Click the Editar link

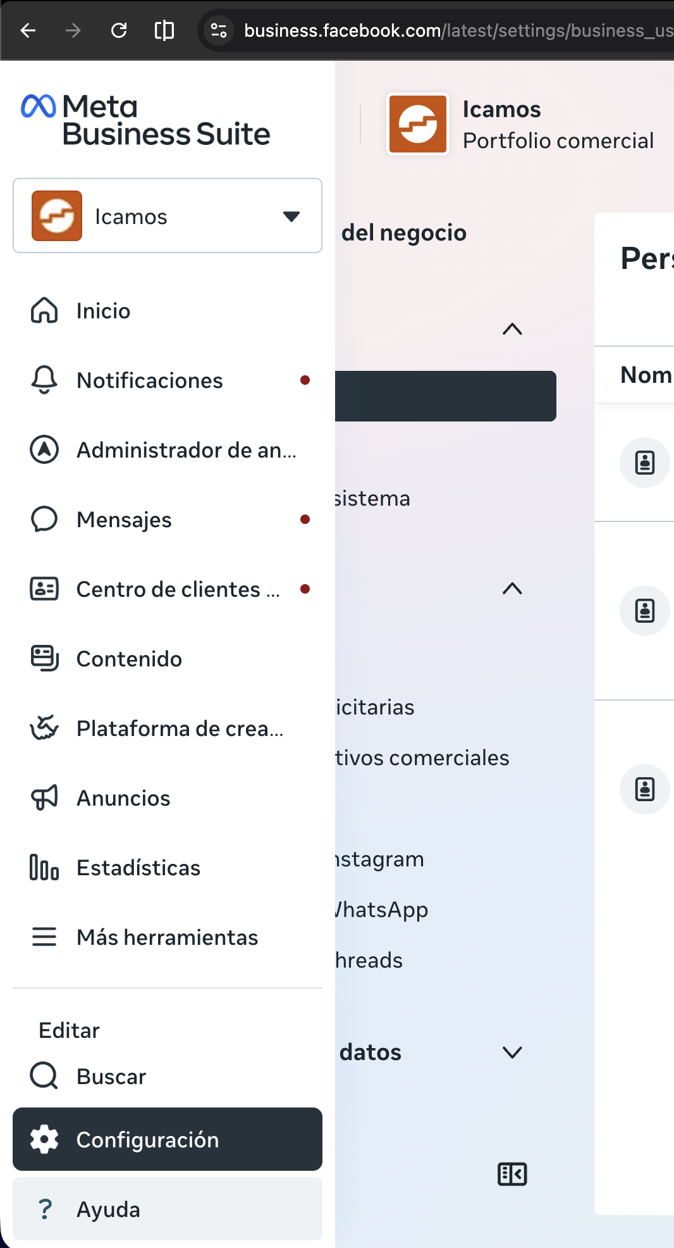[70, 1030]
